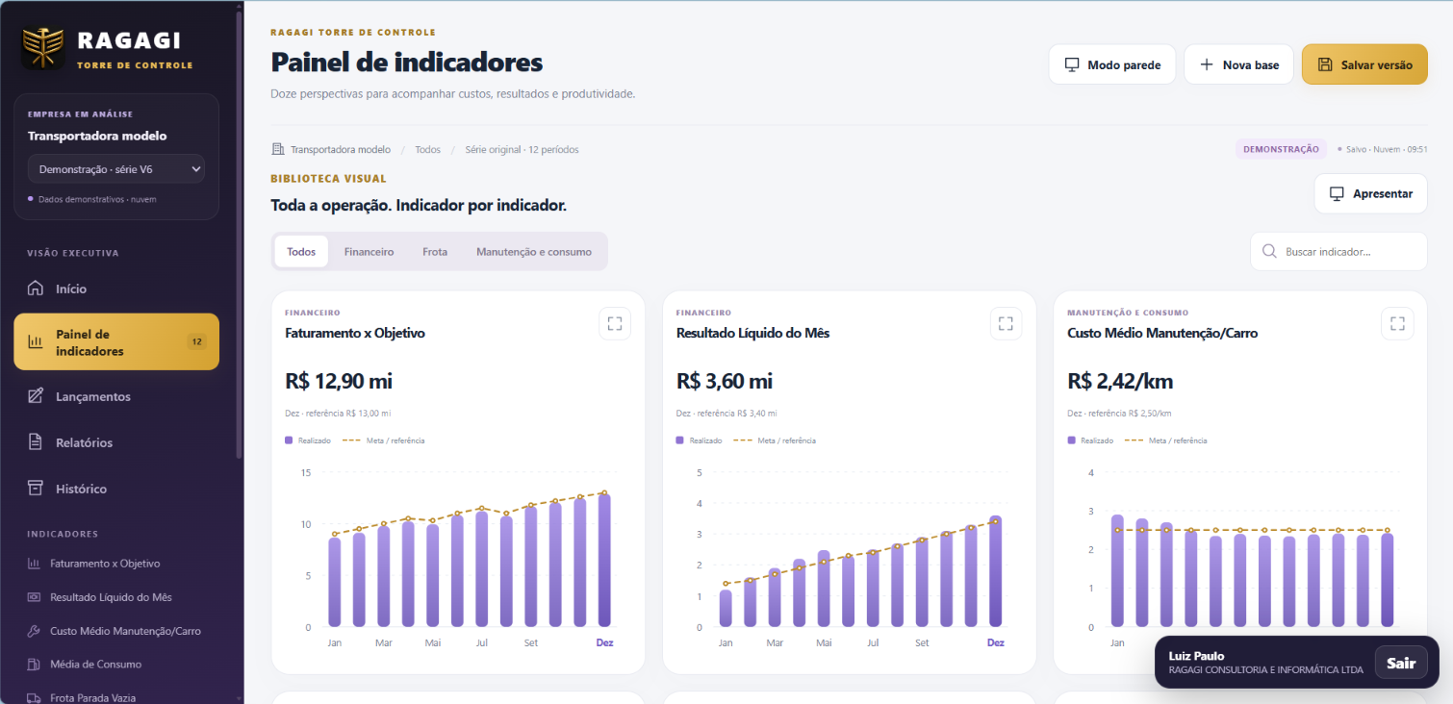
Task: Save with the Salvar versão button
Action: (1364, 64)
